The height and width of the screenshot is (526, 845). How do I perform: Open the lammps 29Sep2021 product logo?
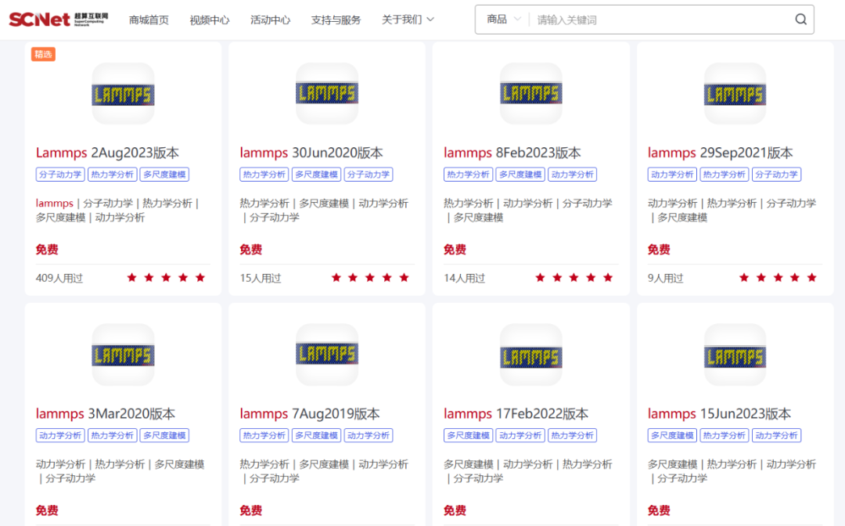(x=735, y=94)
